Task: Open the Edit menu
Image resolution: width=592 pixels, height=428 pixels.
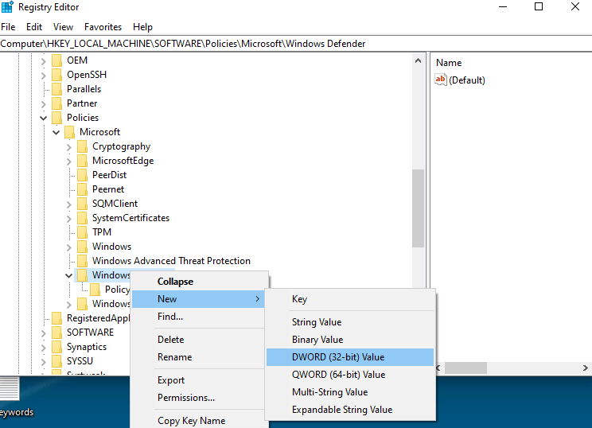Action: [34, 27]
